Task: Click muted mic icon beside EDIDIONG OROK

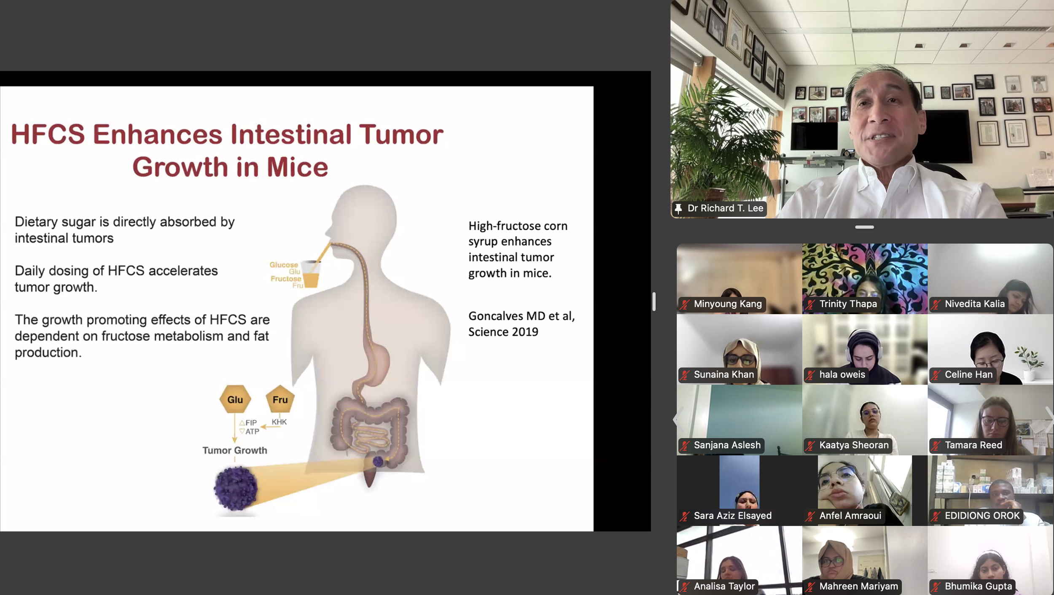Action: pos(936,516)
